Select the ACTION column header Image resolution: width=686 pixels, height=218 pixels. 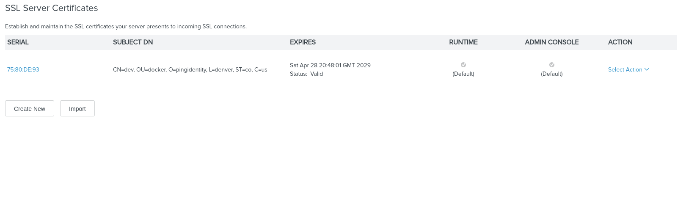click(x=620, y=42)
